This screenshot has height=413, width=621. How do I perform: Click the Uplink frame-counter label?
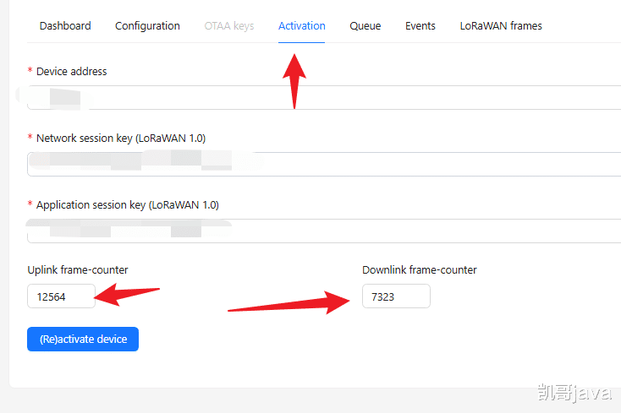(x=78, y=270)
